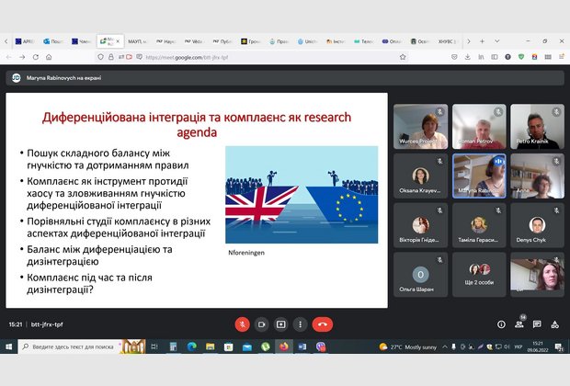Toggle the camera on or off
This screenshot has width=570, height=386.
pos(261,324)
